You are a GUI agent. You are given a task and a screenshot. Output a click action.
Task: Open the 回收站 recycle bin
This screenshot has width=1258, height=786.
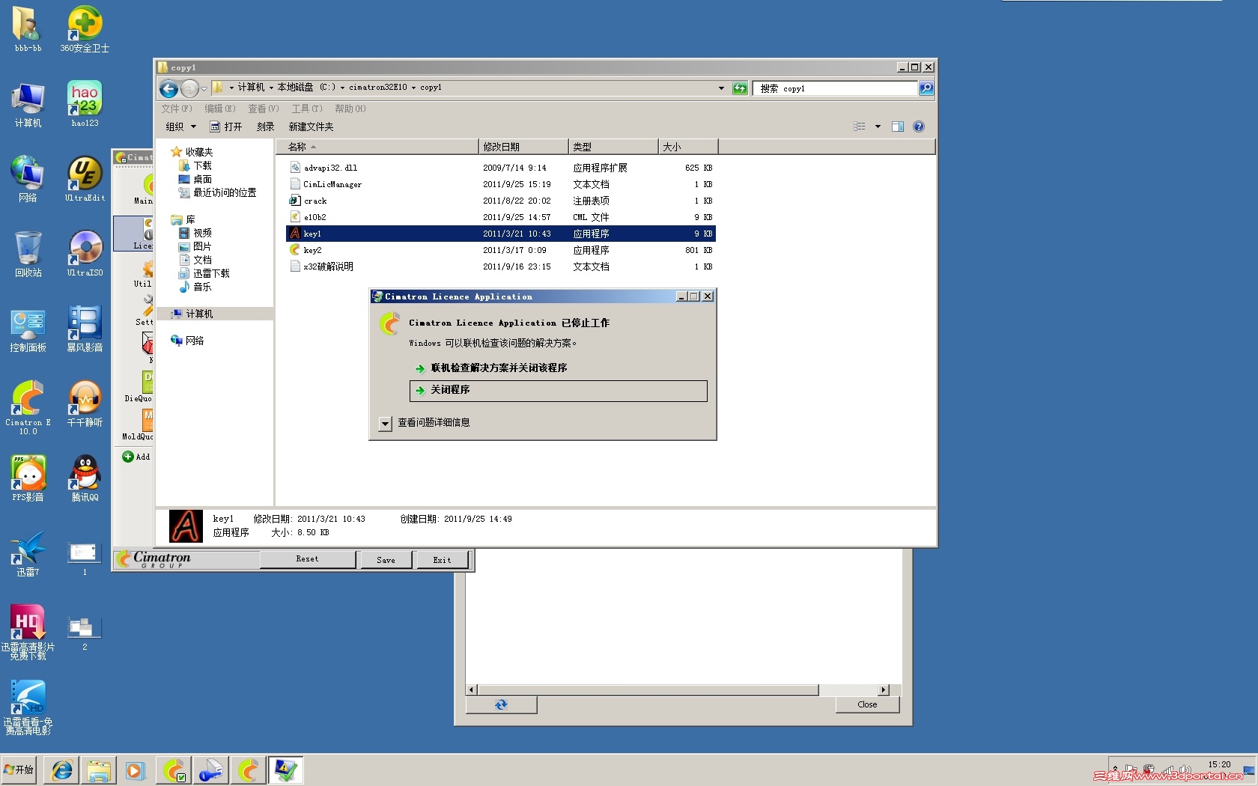point(28,254)
